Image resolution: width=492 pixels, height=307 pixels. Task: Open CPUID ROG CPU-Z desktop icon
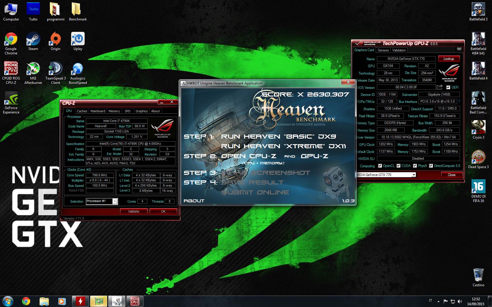[x=11, y=73]
